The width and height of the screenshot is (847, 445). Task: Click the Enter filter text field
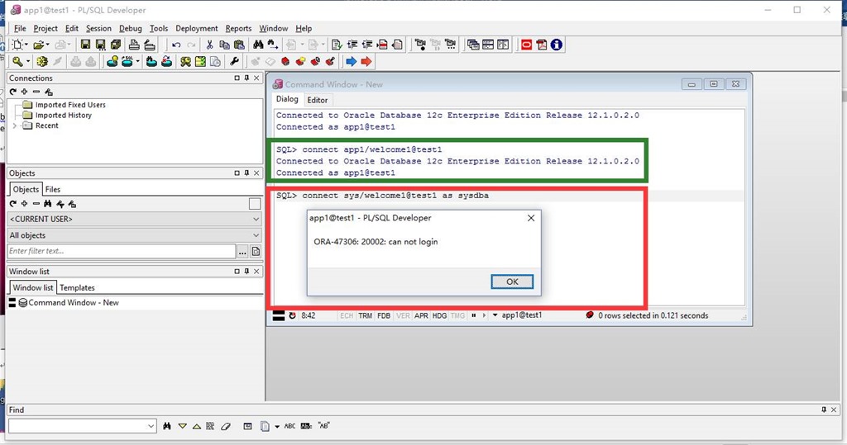(122, 251)
